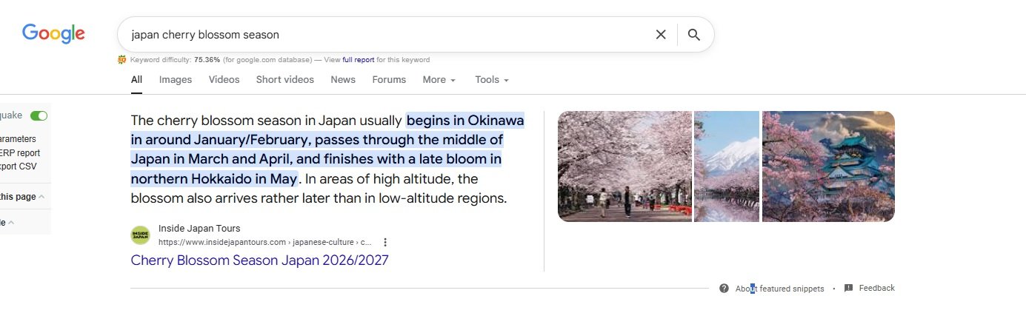Screen dimensions: 1026x313
Task: Collapse the 'this page' sidebar section
Action: 41,197
